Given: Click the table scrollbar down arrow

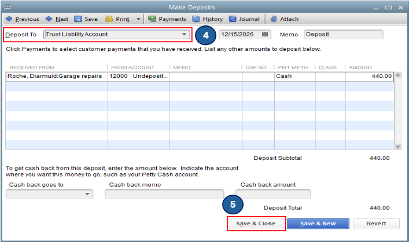Looking at the screenshot, I should (x=398, y=147).
